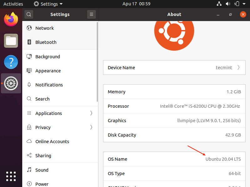Image resolution: width=250 pixels, height=187 pixels.
Task: Show Applications grid in the dock
Action: (x=11, y=176)
